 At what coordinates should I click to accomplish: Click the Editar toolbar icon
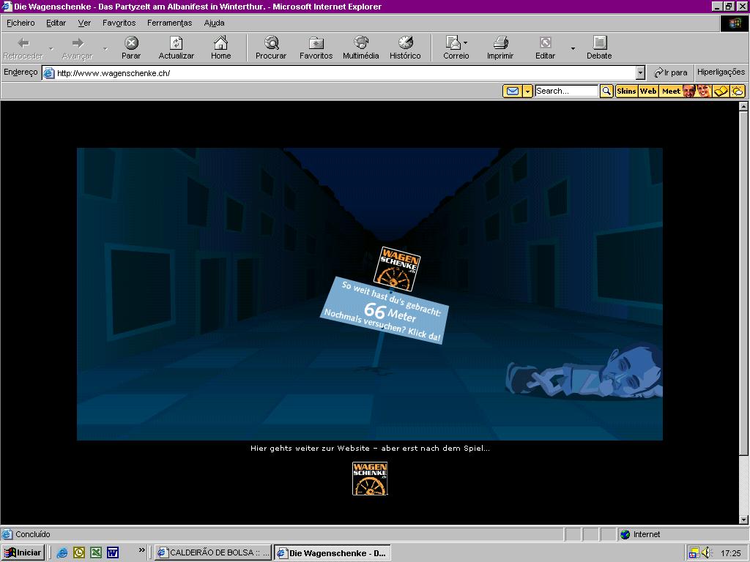(x=545, y=43)
